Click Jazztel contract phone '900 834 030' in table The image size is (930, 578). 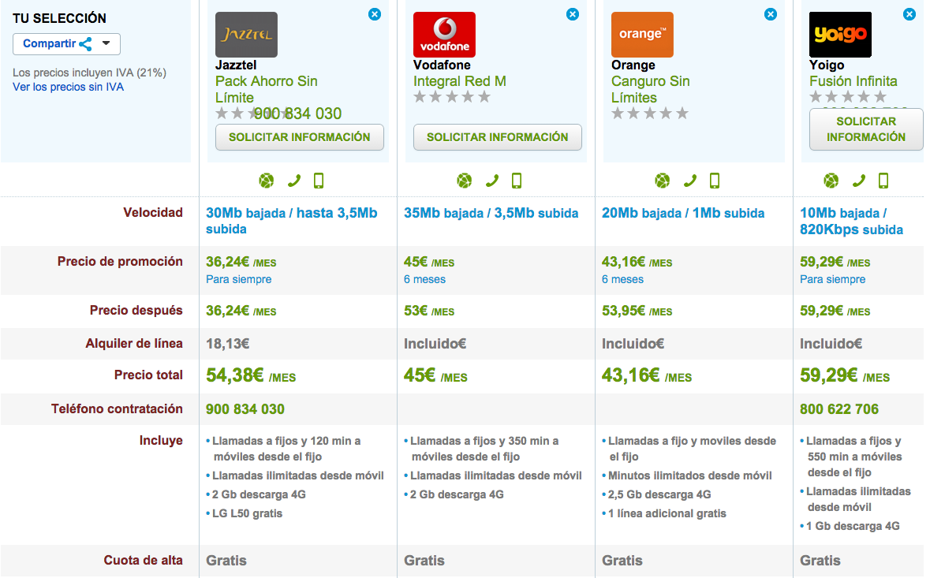[x=245, y=409]
